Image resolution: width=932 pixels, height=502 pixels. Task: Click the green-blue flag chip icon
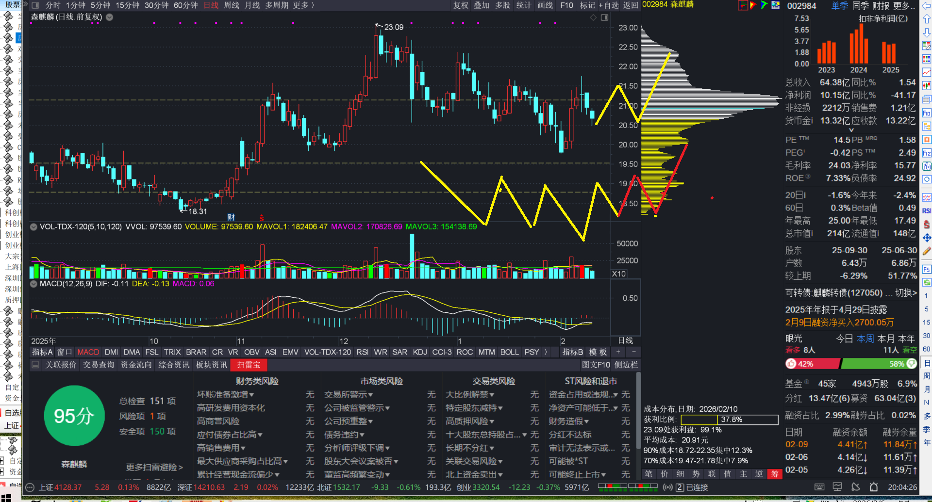(x=765, y=5)
